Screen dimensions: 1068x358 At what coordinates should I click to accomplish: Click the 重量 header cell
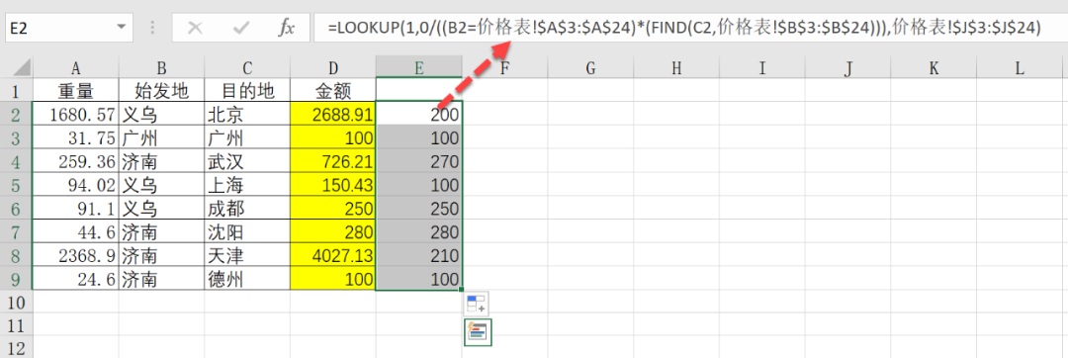75,91
